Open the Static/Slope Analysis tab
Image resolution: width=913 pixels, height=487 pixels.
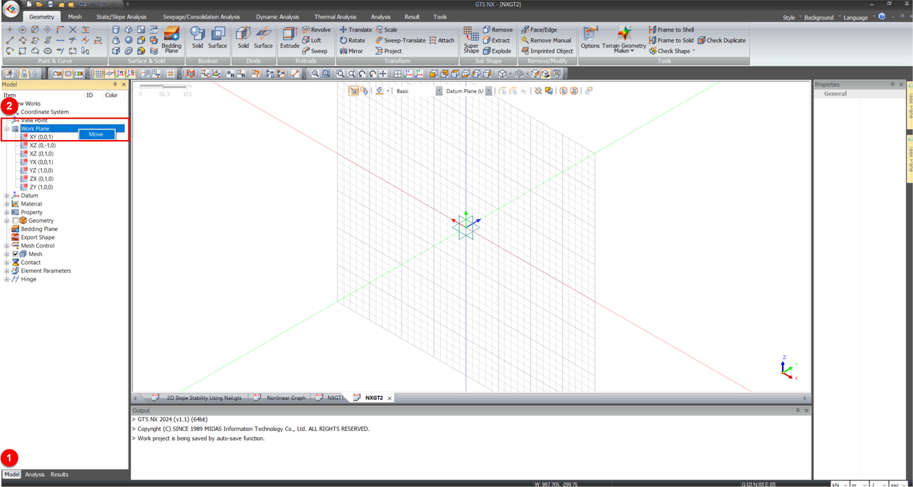[x=121, y=17]
